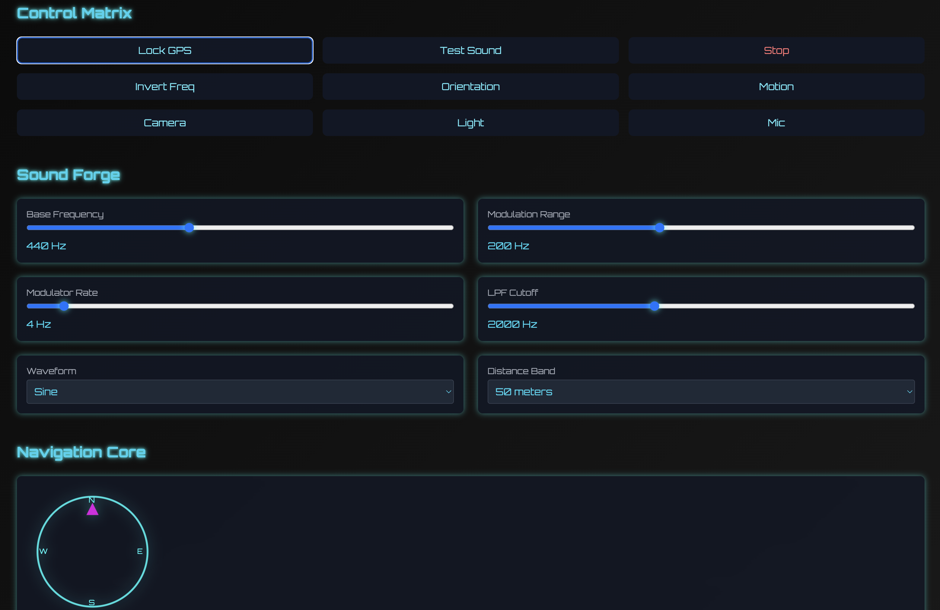Viewport: 940px width, 610px height.
Task: Select the Modulator Rate slider thumb
Action: (64, 306)
